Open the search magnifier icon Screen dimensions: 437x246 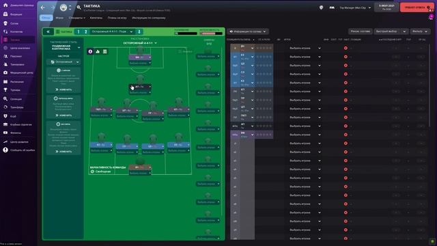(x=79, y=8)
